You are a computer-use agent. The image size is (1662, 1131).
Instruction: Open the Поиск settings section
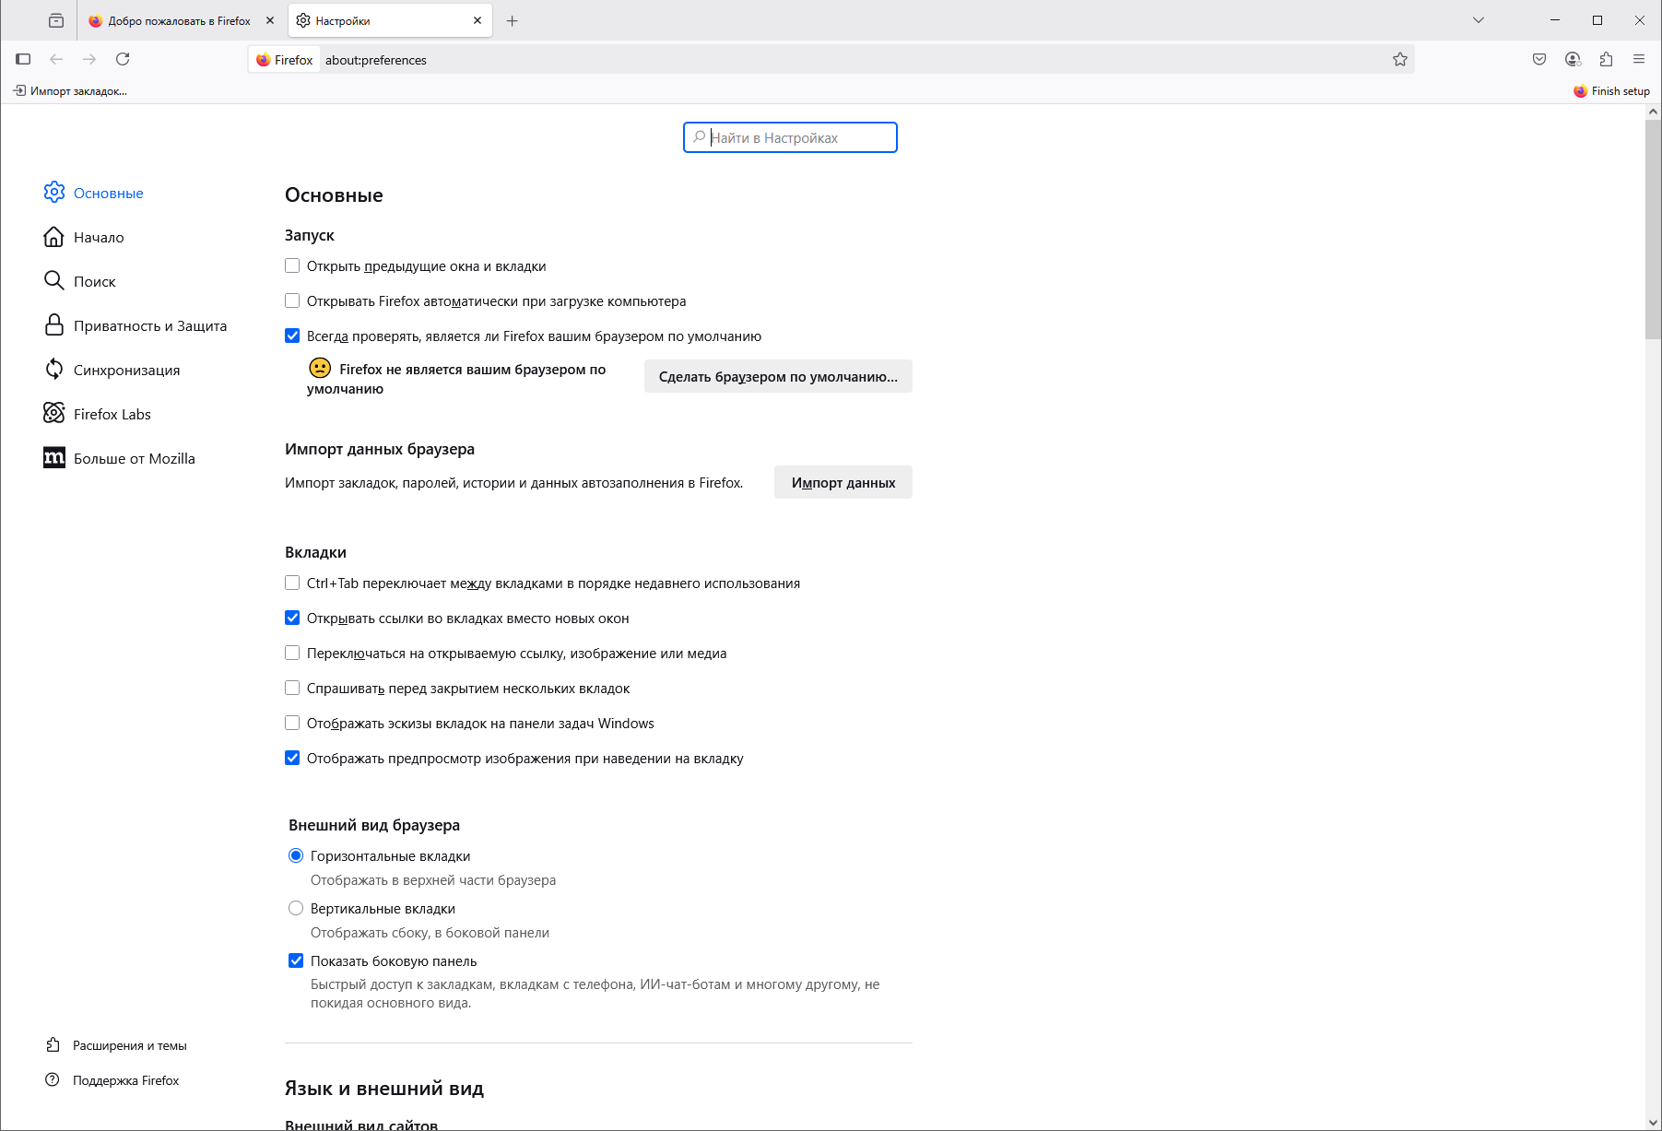(x=95, y=281)
